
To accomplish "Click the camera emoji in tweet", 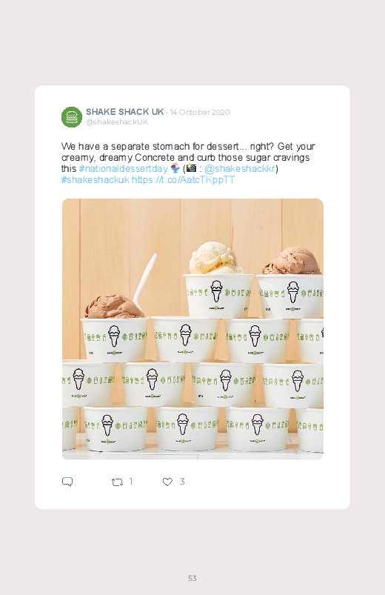I will (x=192, y=167).
